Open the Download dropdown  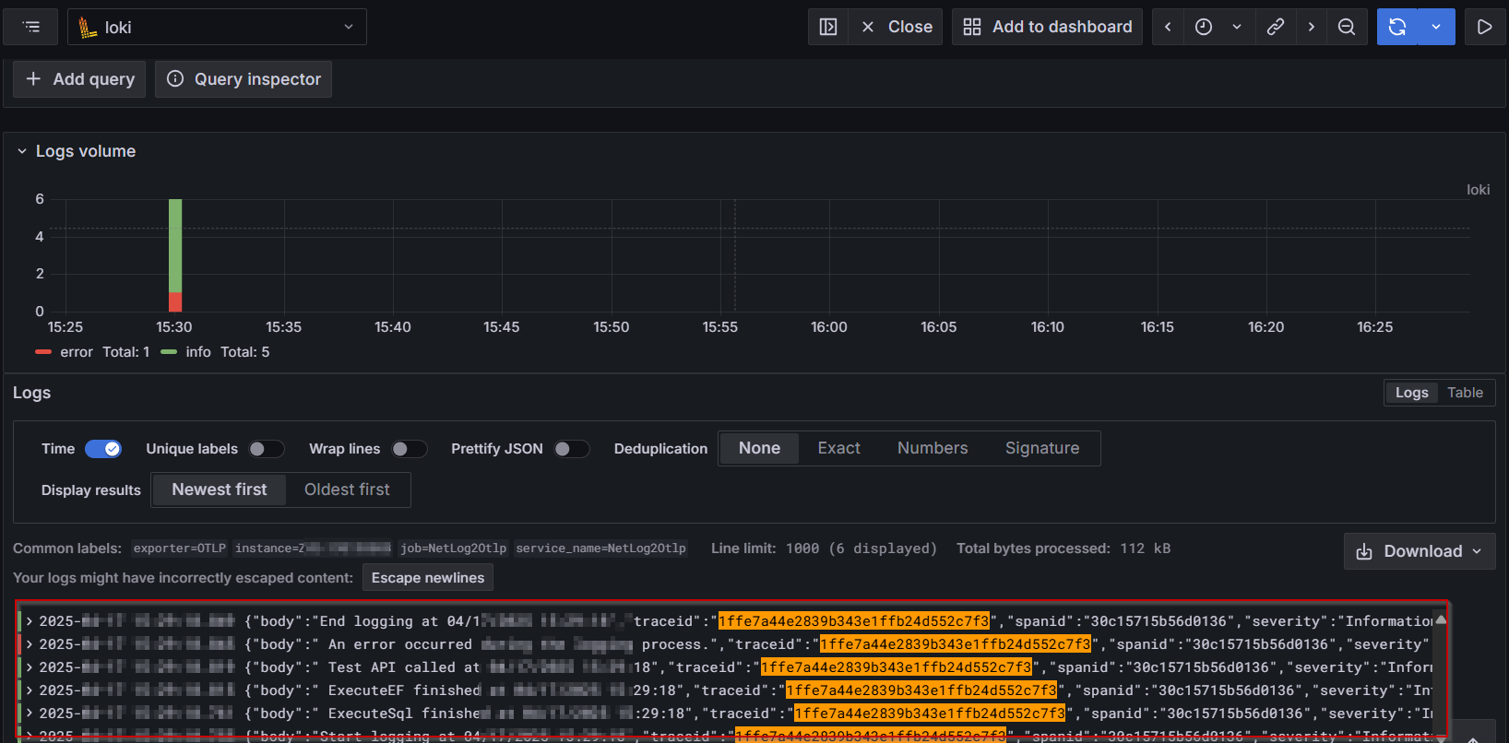[x=1420, y=551]
